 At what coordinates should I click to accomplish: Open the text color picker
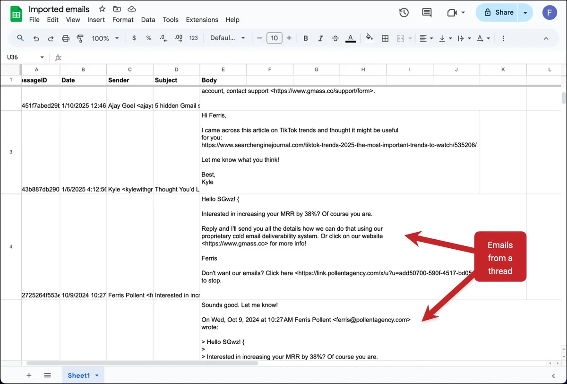tap(350, 38)
